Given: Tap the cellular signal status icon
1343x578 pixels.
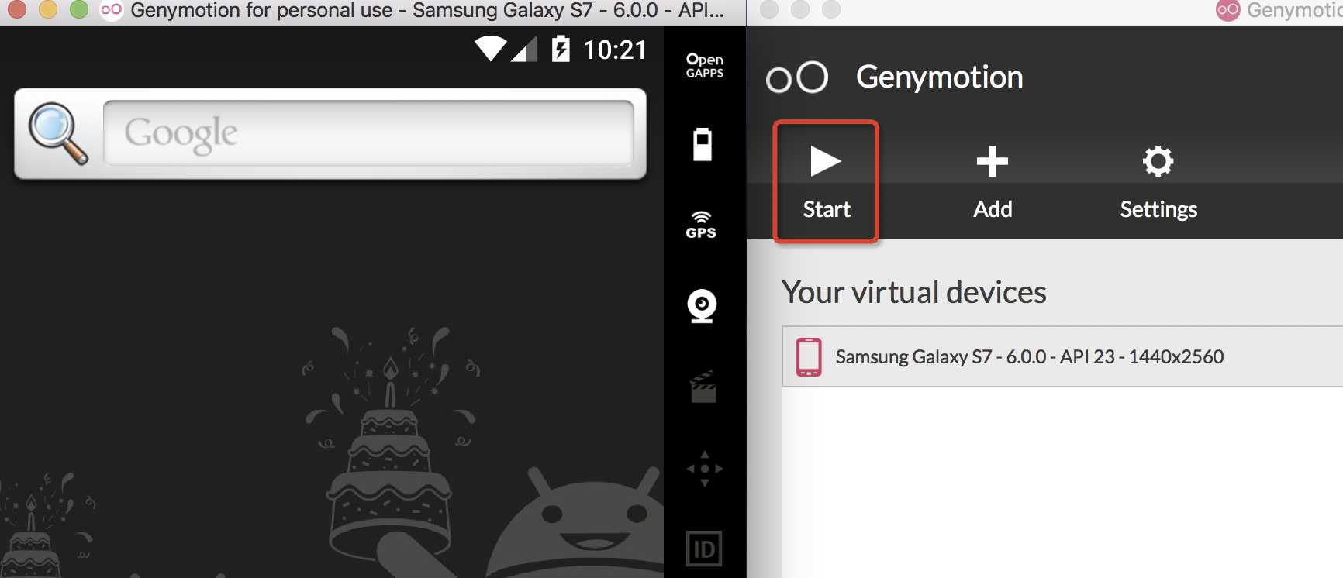Looking at the screenshot, I should (524, 49).
